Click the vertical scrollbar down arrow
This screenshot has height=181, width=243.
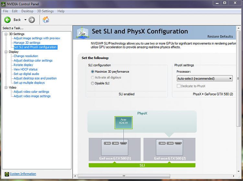[238, 172]
